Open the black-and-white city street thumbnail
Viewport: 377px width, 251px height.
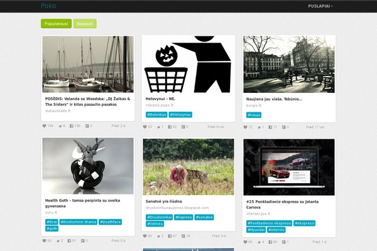click(289, 65)
